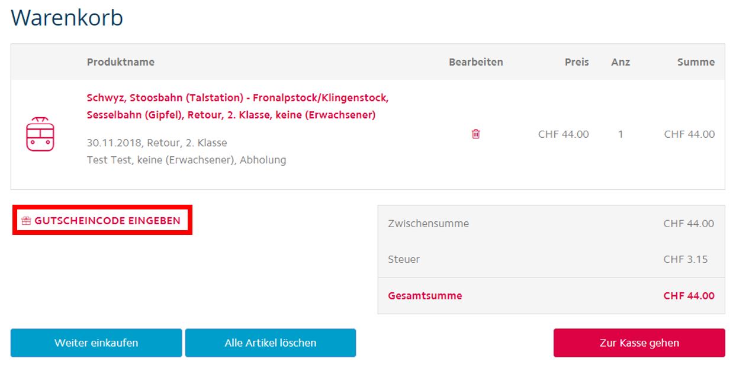The height and width of the screenshot is (368, 733).
Task: Click the gift icon beside Gutscheincode
Action: tap(26, 221)
